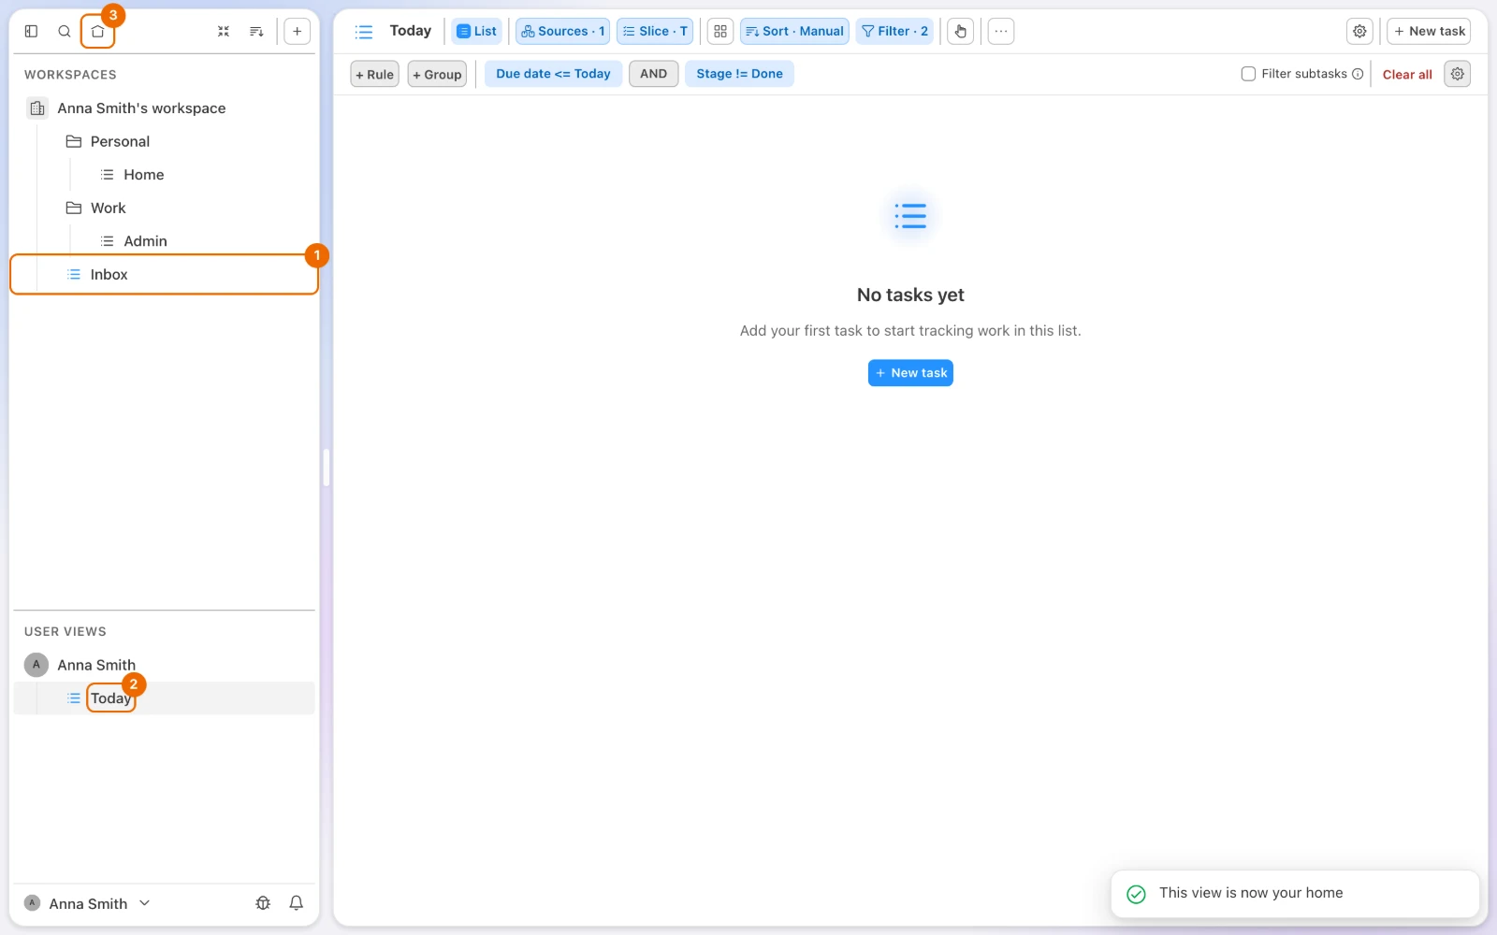Click the home notification toast

(x=1295, y=894)
